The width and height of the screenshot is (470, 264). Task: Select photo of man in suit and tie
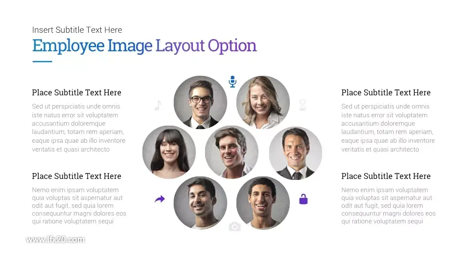[296, 153]
